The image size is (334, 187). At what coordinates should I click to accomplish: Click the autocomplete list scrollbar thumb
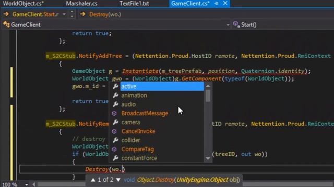(x=208, y=96)
